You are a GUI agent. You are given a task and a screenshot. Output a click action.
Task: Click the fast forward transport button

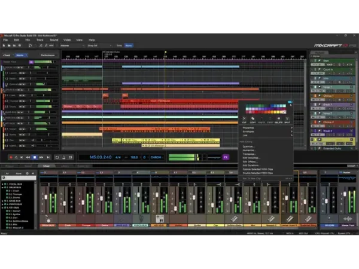pyautogui.click(x=41, y=157)
